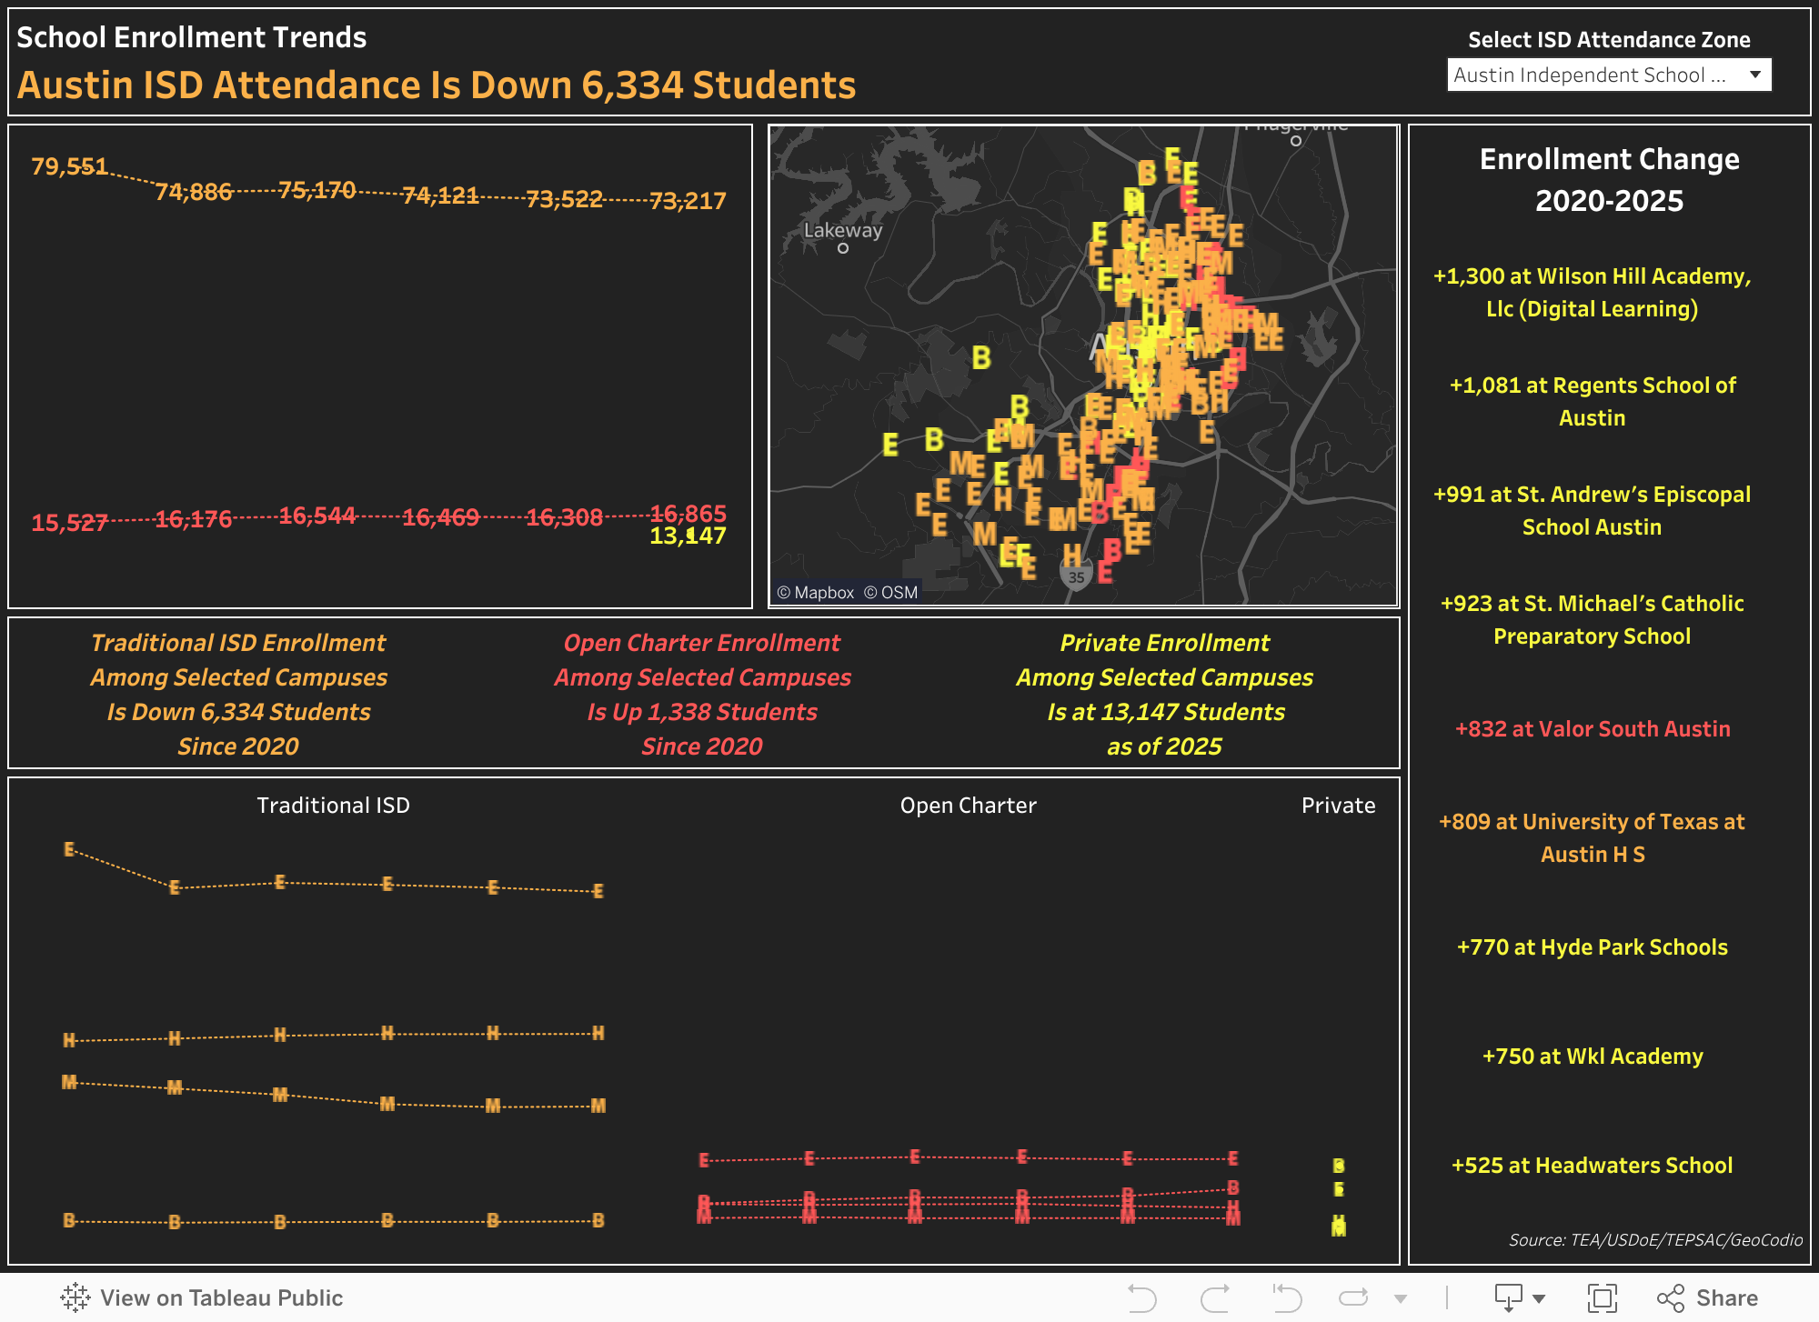Enter full screen mode icon

click(x=1602, y=1297)
